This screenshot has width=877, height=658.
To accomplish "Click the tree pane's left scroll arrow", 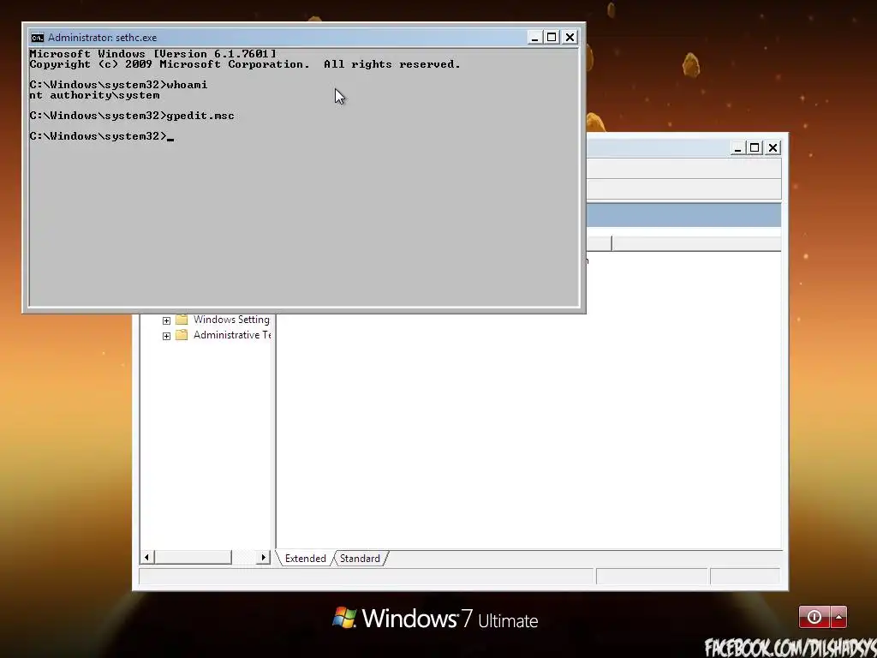I will [x=146, y=557].
